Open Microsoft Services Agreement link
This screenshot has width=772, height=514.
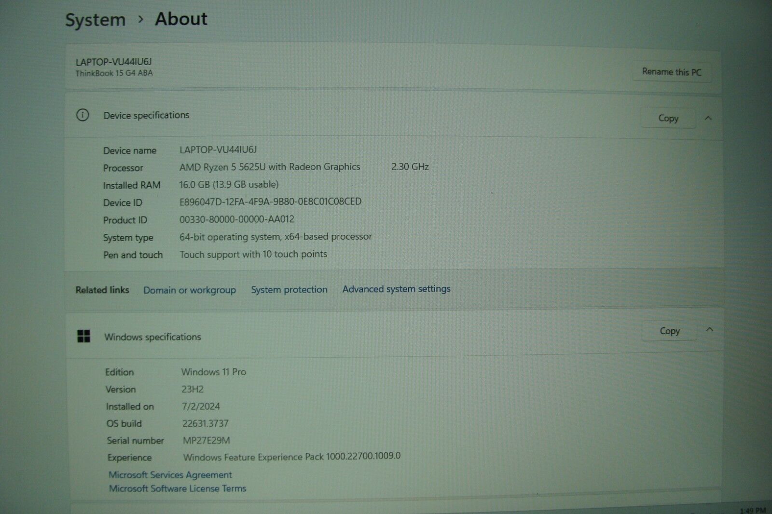point(170,475)
